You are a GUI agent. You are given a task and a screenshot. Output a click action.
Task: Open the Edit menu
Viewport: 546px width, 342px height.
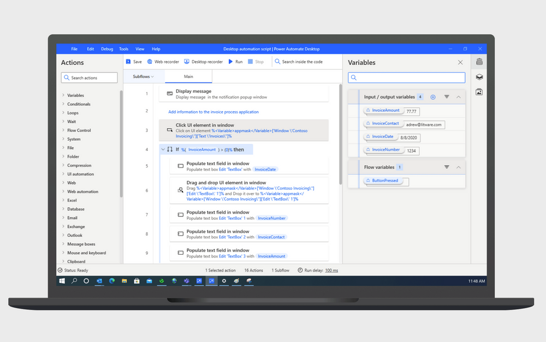(91, 49)
